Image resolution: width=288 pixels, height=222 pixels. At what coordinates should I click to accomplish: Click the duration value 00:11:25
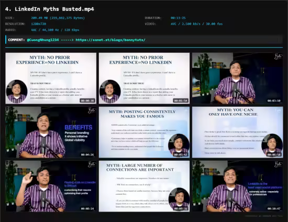pyautogui.click(x=178, y=18)
